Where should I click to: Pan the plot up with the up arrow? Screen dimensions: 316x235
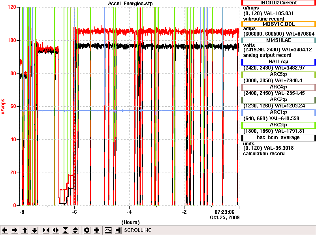(x=25, y=230)
